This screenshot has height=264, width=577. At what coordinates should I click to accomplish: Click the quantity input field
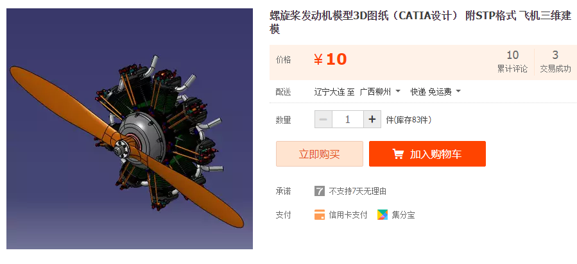(x=348, y=119)
